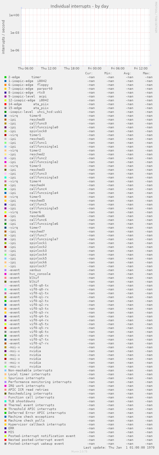Viewport: 159px width, 455px height.
Task: Click the Munin 2.0.75 footer text
Action: click(x=79, y=452)
